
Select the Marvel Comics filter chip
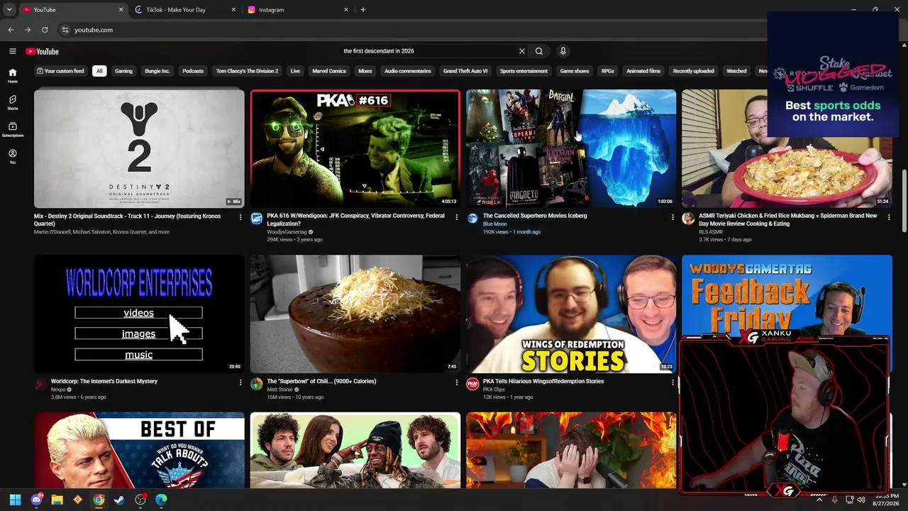tap(329, 71)
